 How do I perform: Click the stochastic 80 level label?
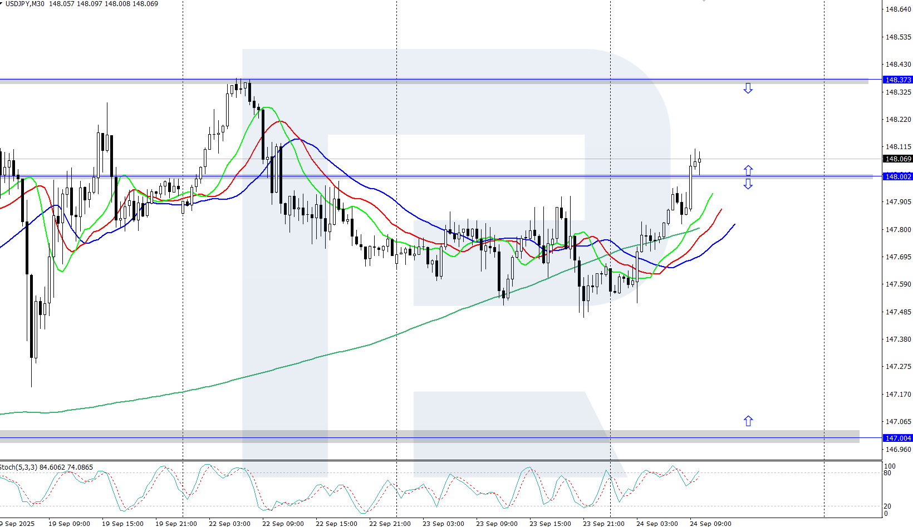(887, 473)
